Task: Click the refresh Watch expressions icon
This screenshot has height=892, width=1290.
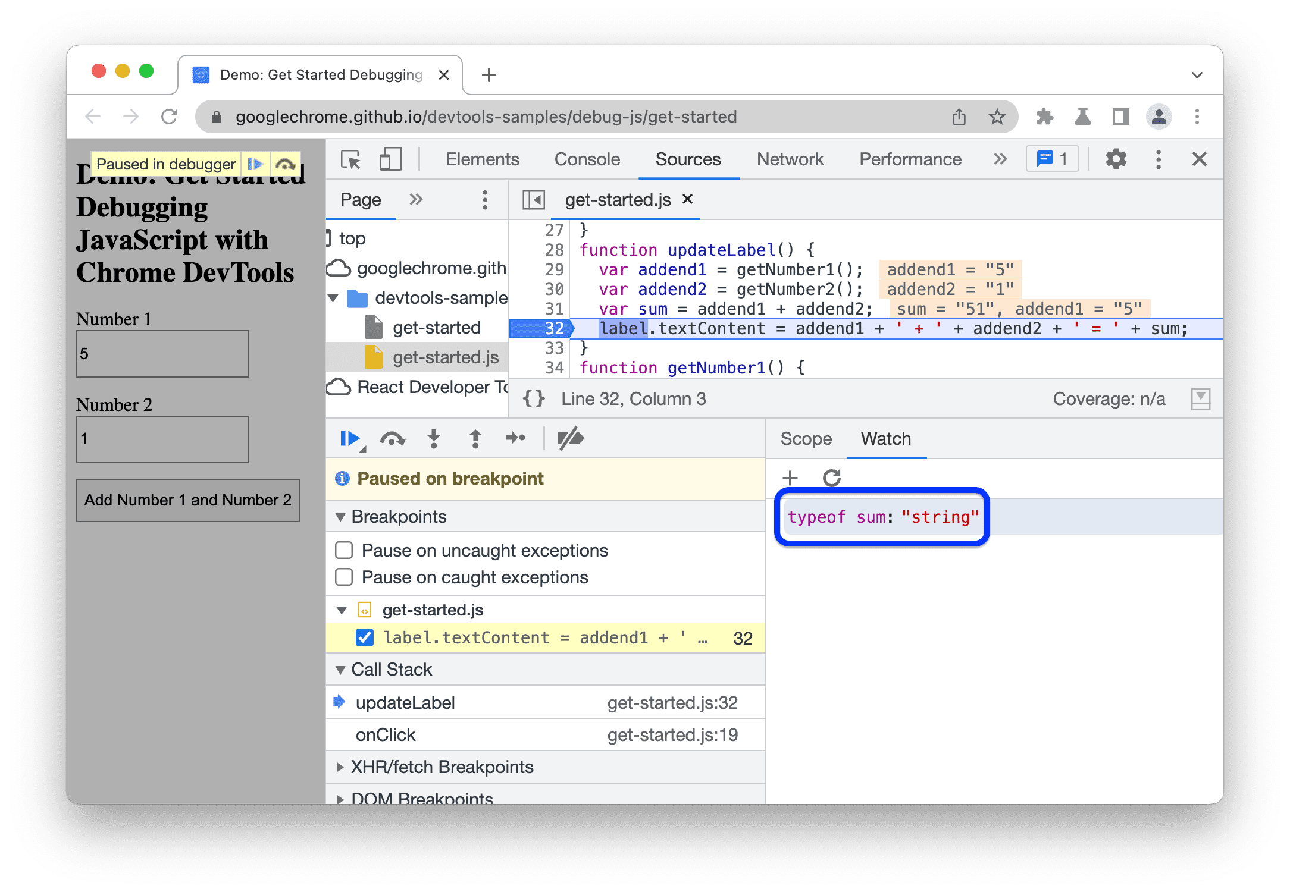Action: [831, 478]
